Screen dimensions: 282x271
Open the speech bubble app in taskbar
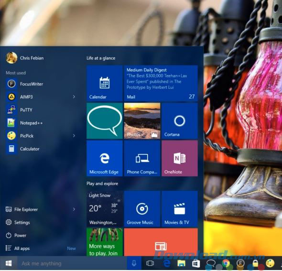click(211, 263)
